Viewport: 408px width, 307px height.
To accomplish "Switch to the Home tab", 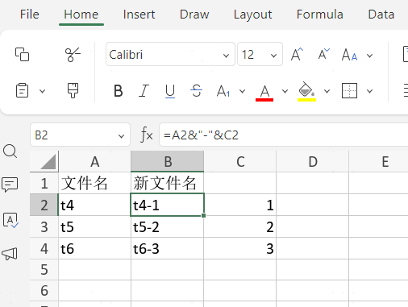I will (x=81, y=15).
